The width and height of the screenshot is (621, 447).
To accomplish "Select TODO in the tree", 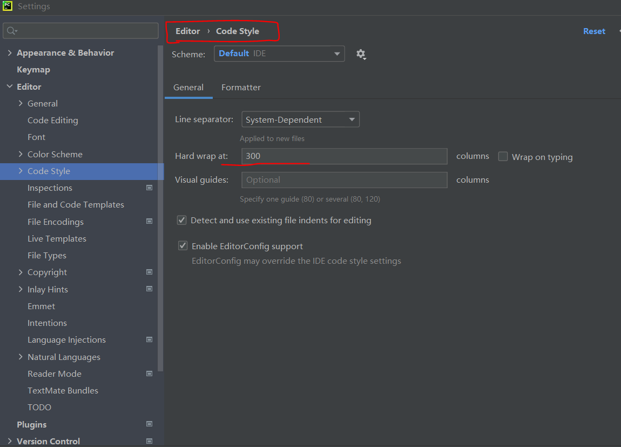I will 39,408.
